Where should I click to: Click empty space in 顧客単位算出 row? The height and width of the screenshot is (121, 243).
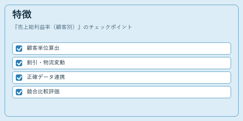144,49
